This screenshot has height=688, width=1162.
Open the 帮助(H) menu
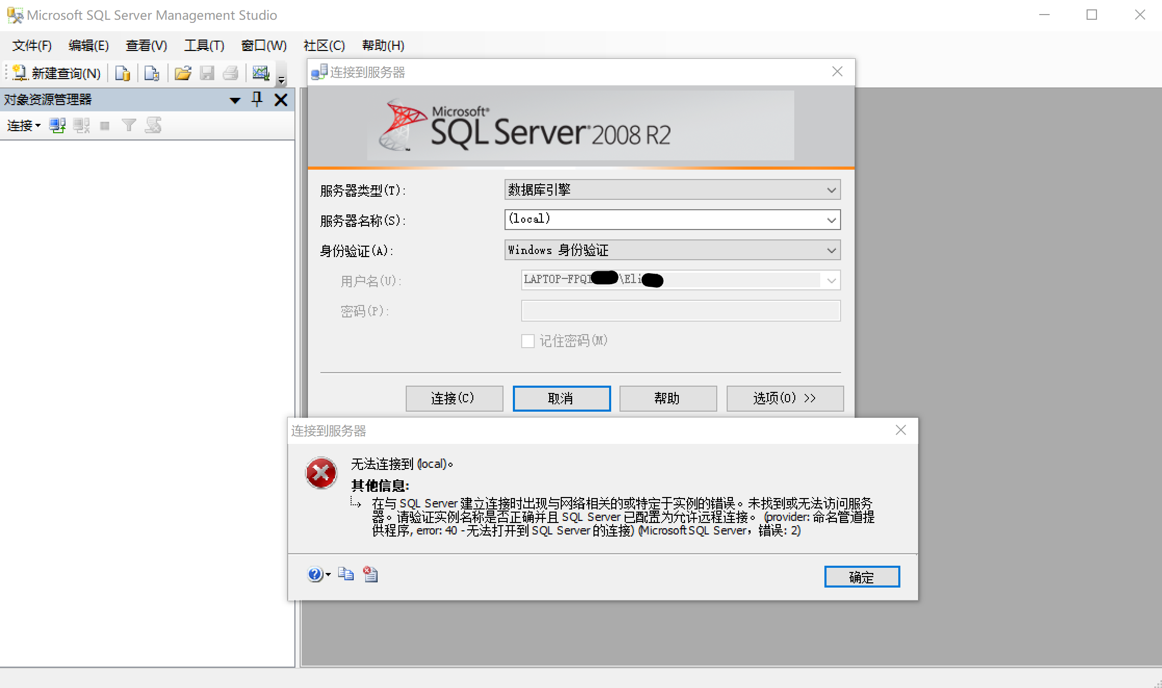pos(383,46)
